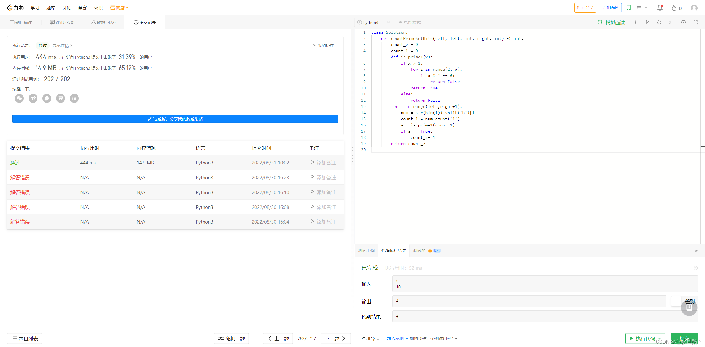This screenshot has width=705, height=347.
Task: Open the mobile app download icon
Action: [x=629, y=8]
